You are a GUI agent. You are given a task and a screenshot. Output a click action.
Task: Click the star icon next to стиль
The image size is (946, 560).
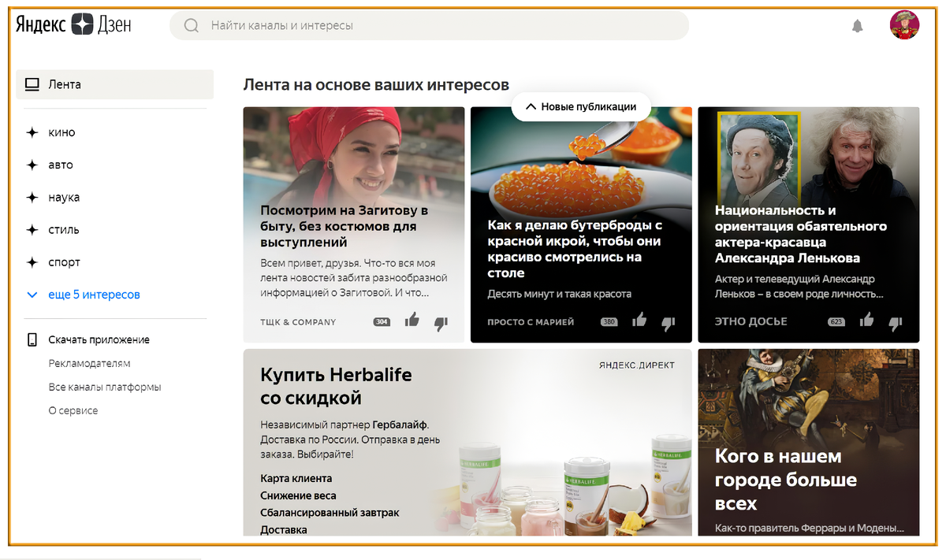point(32,230)
